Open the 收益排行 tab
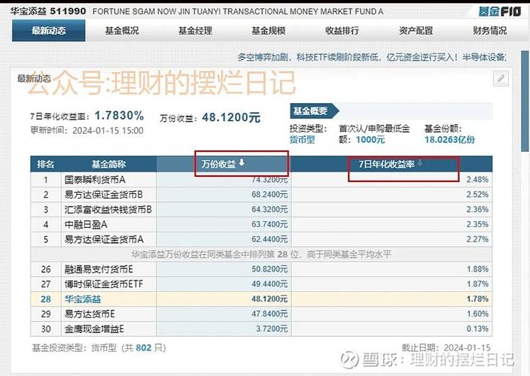This screenshot has width=530, height=376. point(342,31)
